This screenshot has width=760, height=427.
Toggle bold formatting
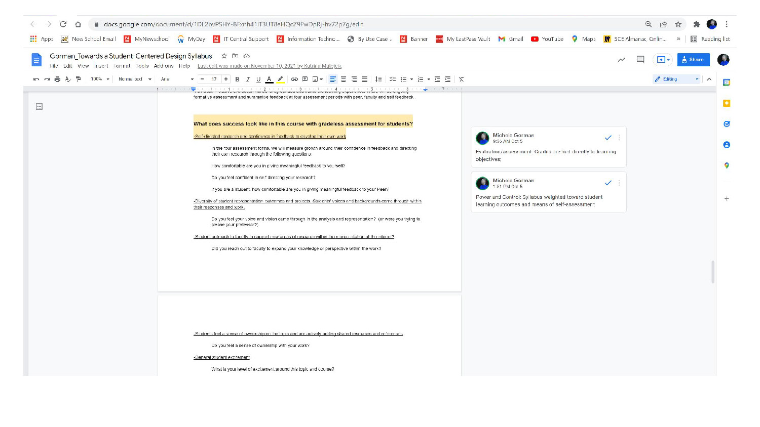(237, 79)
